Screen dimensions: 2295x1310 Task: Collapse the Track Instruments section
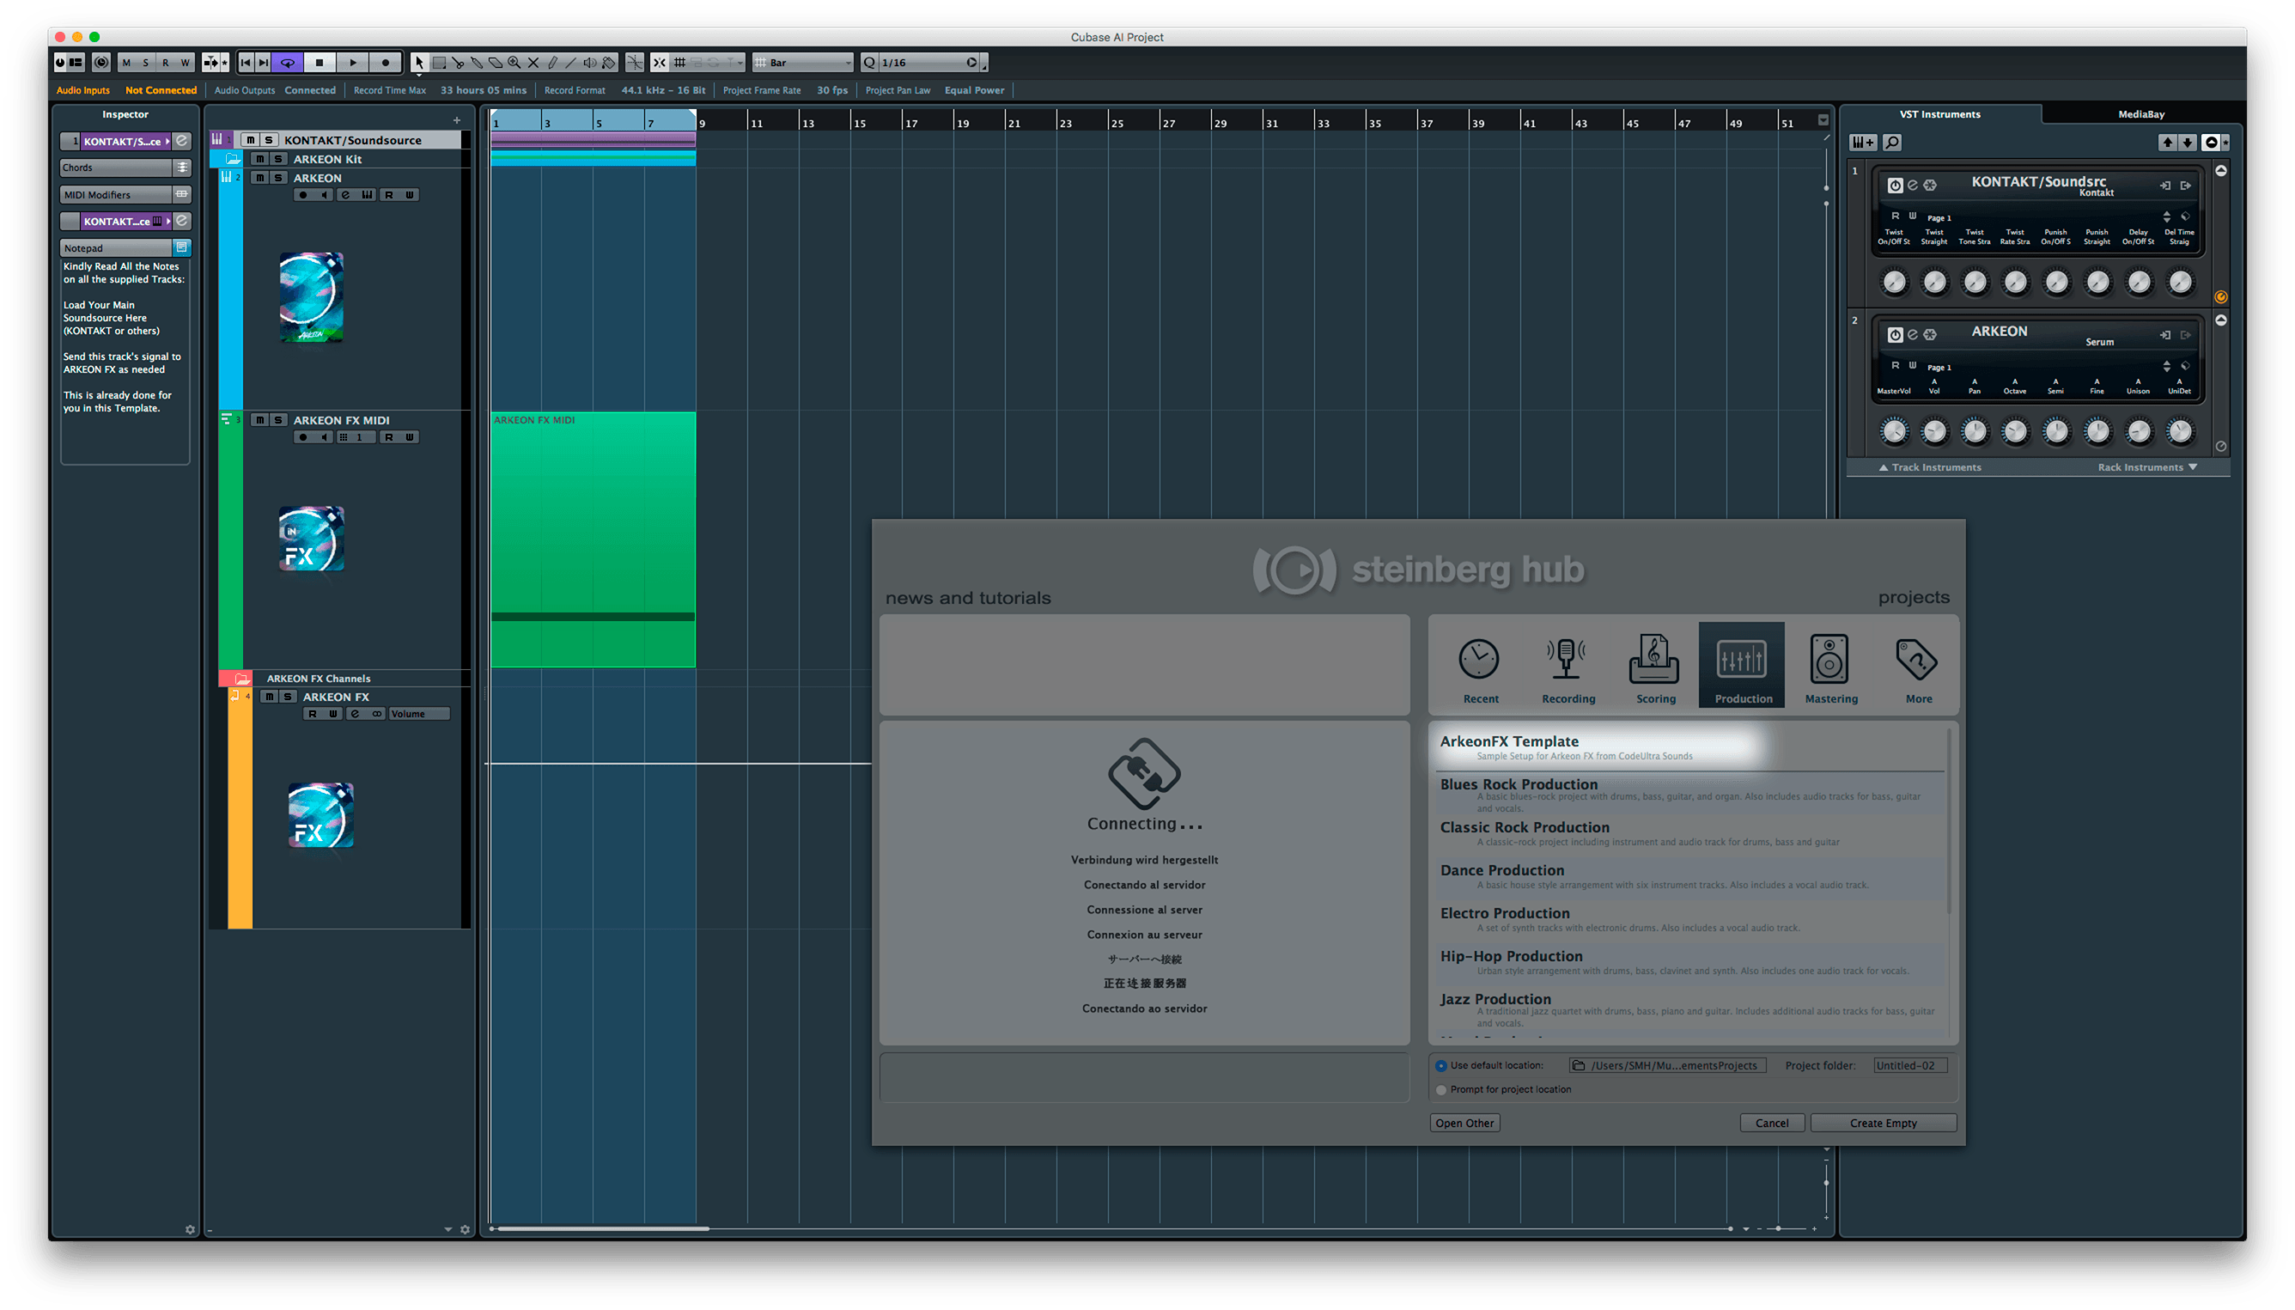(1929, 467)
